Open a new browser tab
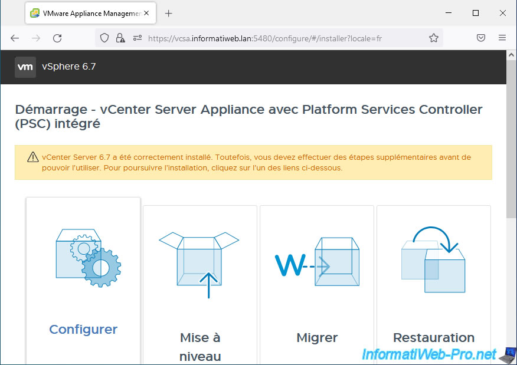The image size is (517, 365). (168, 13)
